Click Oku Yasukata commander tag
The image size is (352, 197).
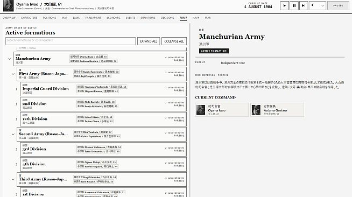[x=93, y=132]
